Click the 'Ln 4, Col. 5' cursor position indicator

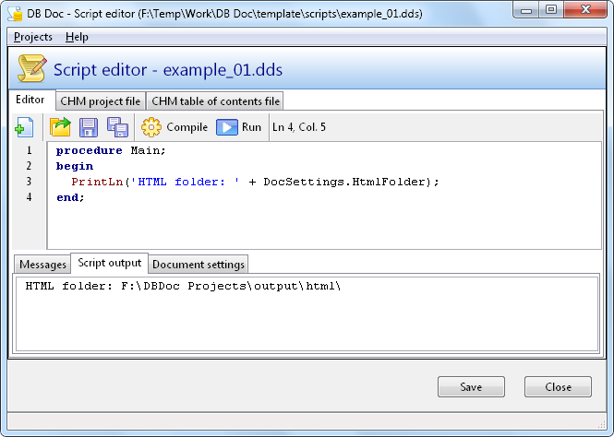299,127
